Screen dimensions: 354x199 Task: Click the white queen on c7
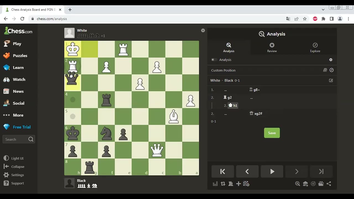tap(157, 150)
